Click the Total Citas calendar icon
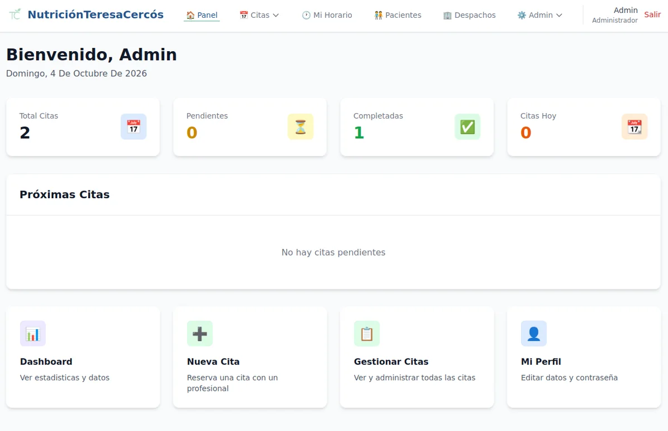 pyautogui.click(x=134, y=126)
